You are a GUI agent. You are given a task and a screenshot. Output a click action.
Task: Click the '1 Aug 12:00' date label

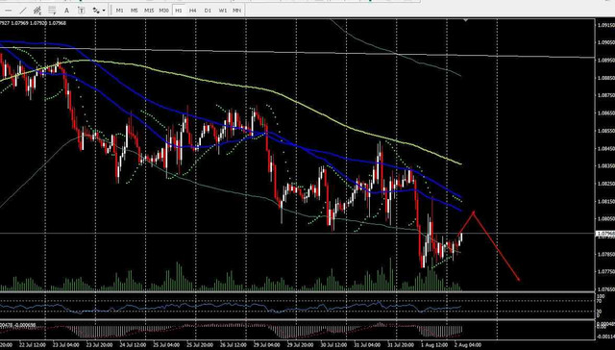(433, 345)
